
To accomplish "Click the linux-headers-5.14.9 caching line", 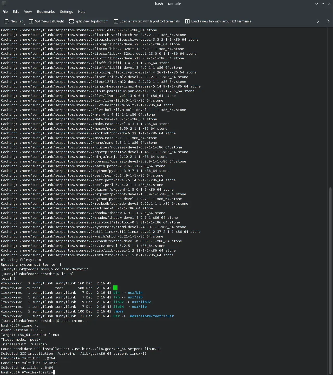I will point(101,86).
